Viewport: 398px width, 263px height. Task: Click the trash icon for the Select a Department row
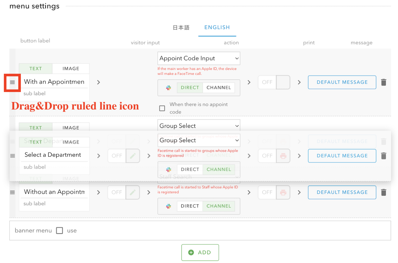pos(384,156)
